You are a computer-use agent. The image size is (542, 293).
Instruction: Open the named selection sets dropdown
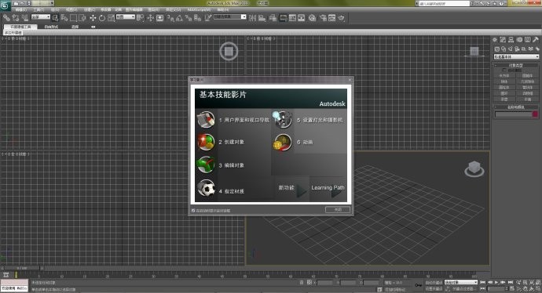click(229, 17)
